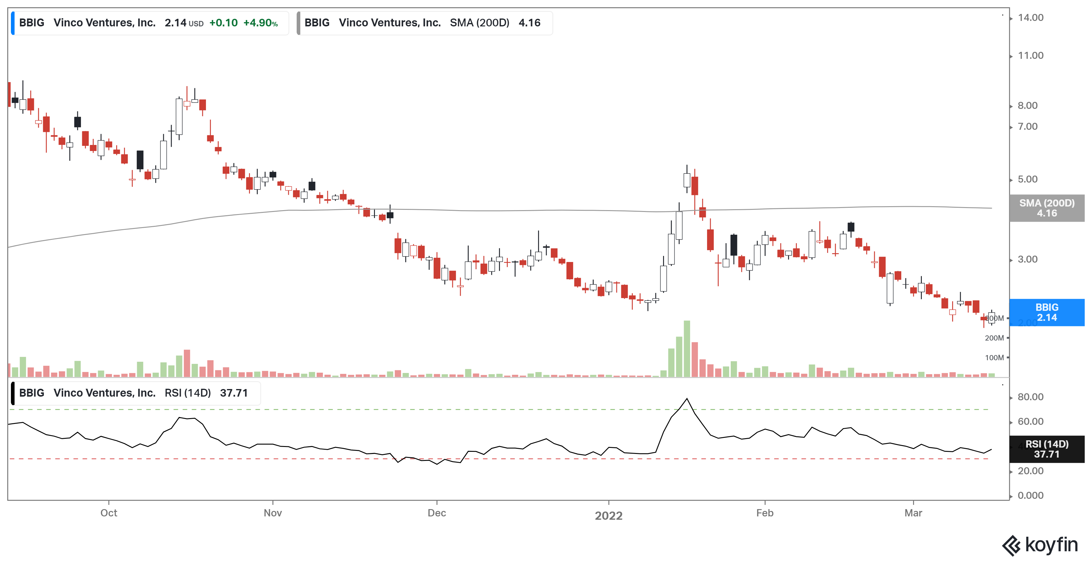The height and width of the screenshot is (564, 1092).
Task: Click the BBIG RSI (14D) legend box
Action: pos(136,393)
